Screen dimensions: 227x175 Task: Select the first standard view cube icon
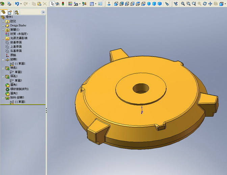coord(116,4)
